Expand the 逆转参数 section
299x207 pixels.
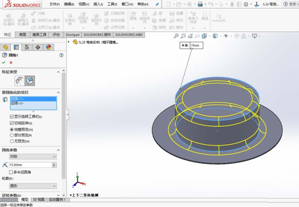coord(58,195)
